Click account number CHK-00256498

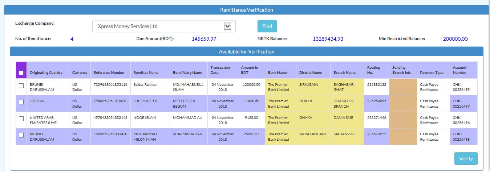(x=461, y=137)
